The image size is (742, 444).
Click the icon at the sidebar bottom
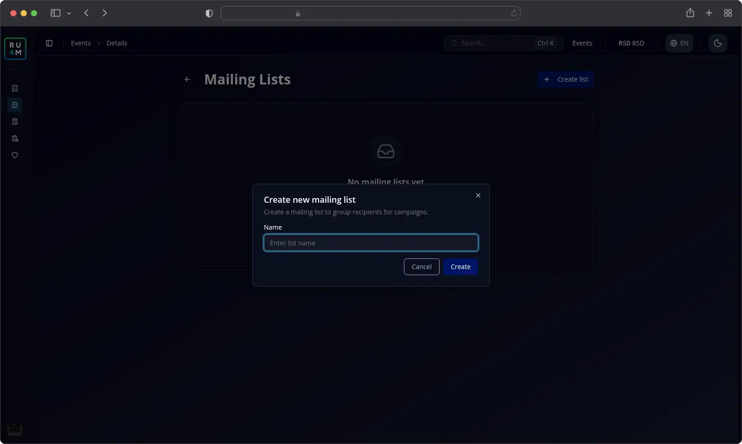click(x=15, y=430)
